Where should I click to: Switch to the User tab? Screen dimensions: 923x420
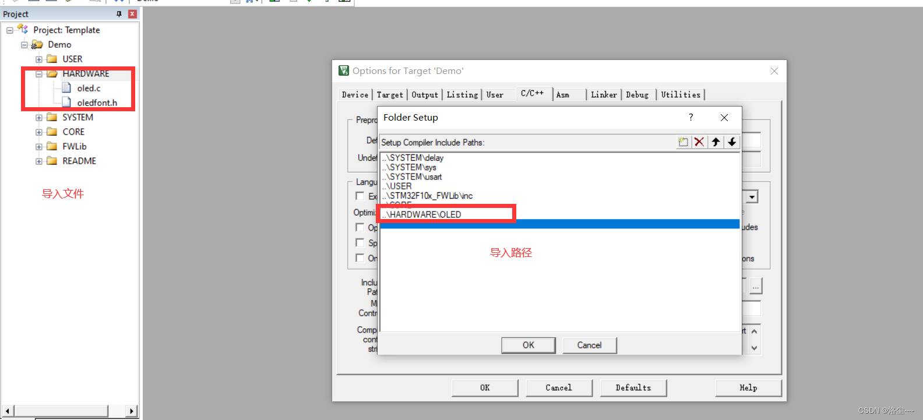point(495,95)
